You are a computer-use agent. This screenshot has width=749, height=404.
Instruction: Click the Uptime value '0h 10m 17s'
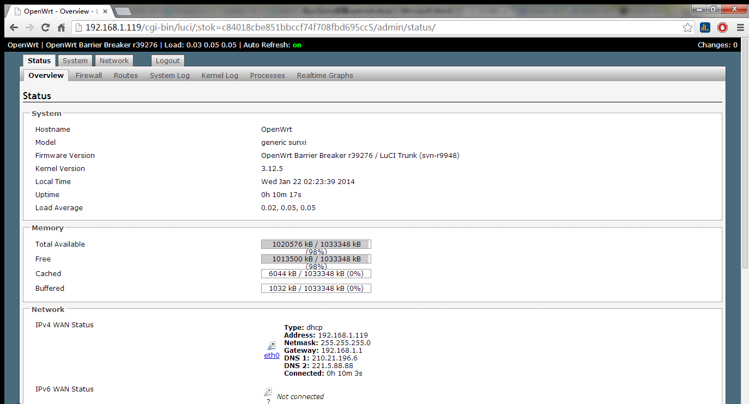click(x=281, y=195)
